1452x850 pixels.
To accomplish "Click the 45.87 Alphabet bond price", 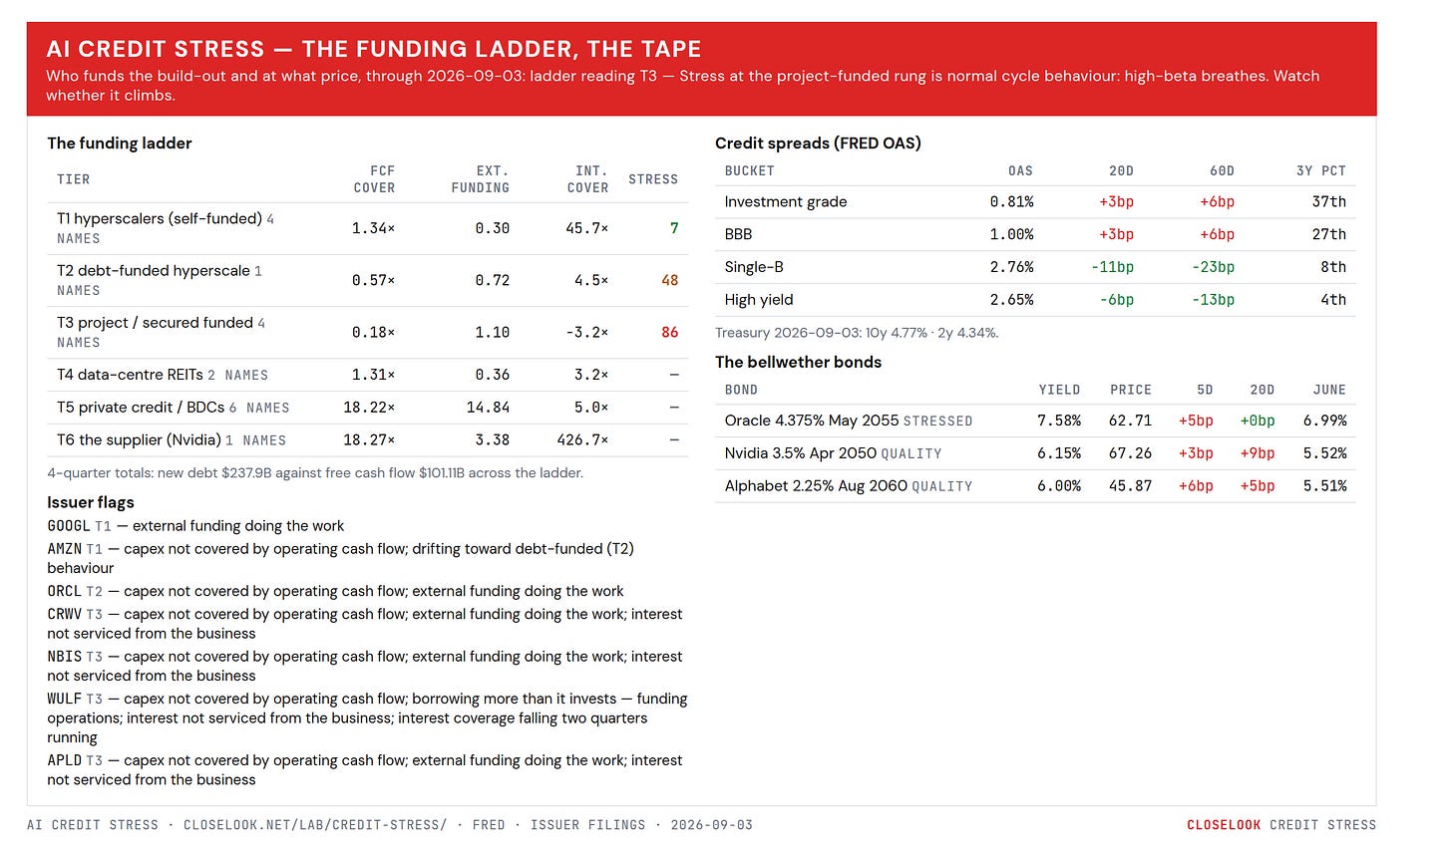I will [1130, 486].
